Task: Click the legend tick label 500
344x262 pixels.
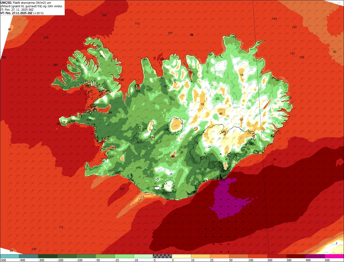Action: point(327,260)
